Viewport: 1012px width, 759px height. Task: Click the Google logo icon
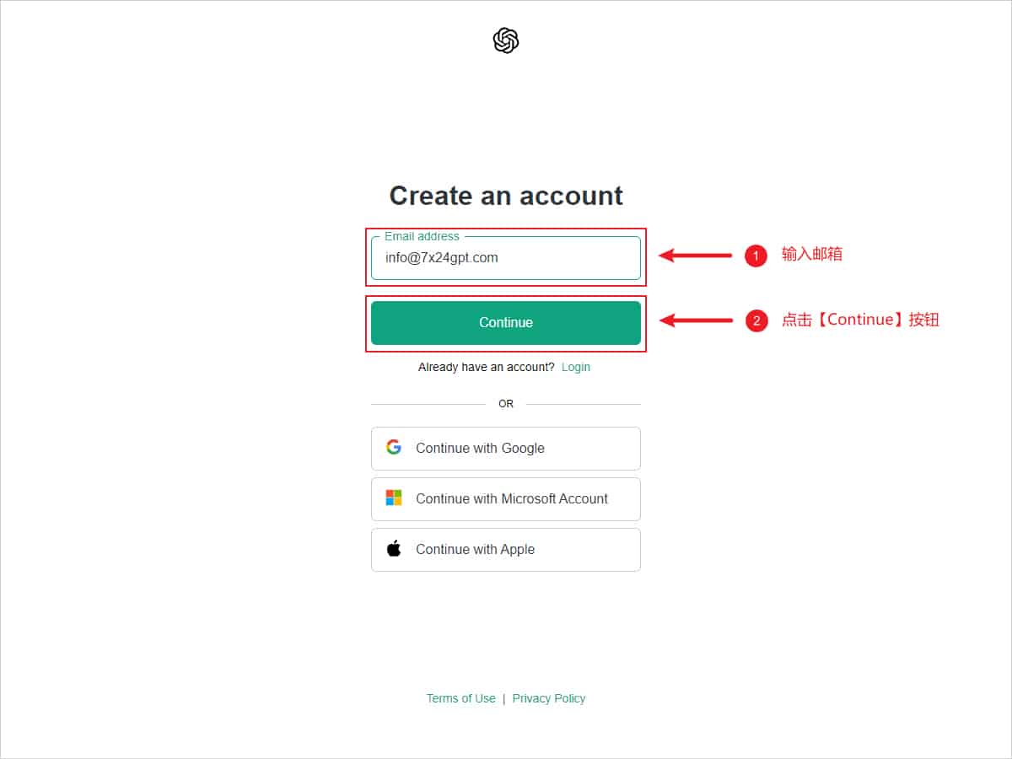394,448
